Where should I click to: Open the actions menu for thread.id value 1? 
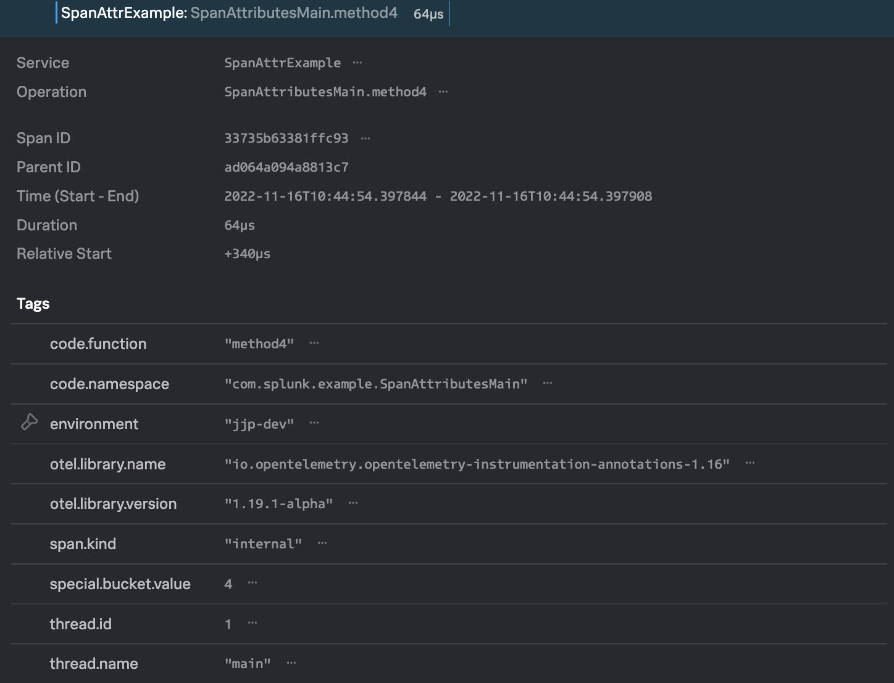[251, 624]
